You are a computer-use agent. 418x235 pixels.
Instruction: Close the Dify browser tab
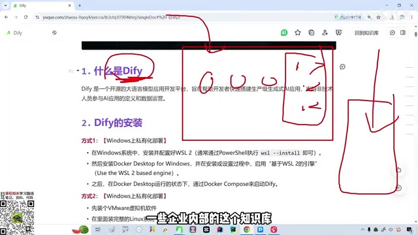pyautogui.click(x=70, y=5)
